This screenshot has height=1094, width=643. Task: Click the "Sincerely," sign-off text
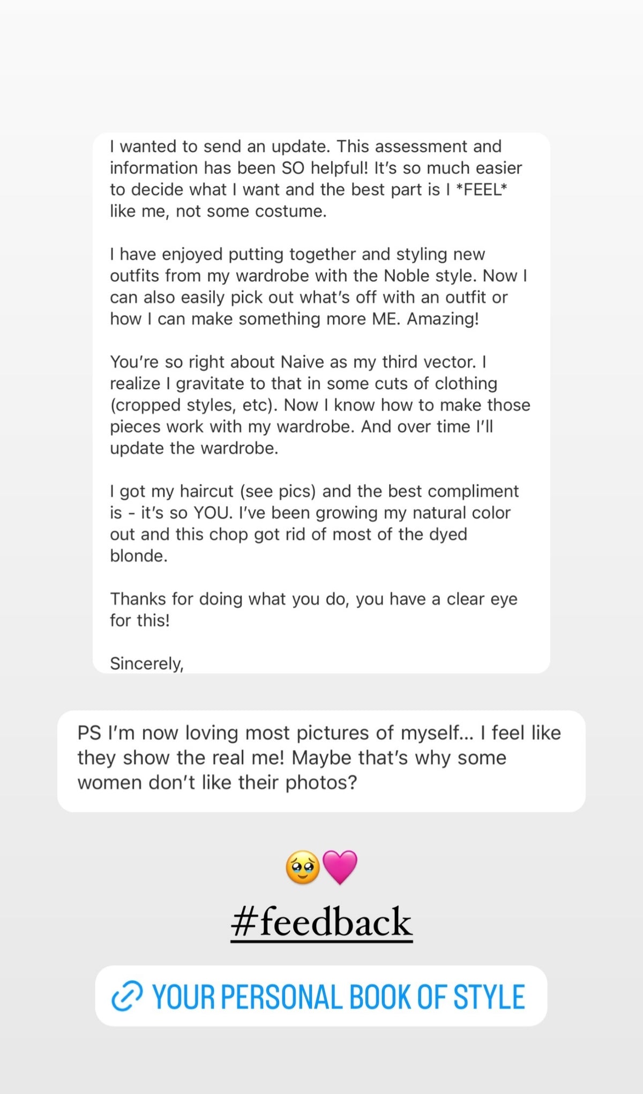[147, 663]
